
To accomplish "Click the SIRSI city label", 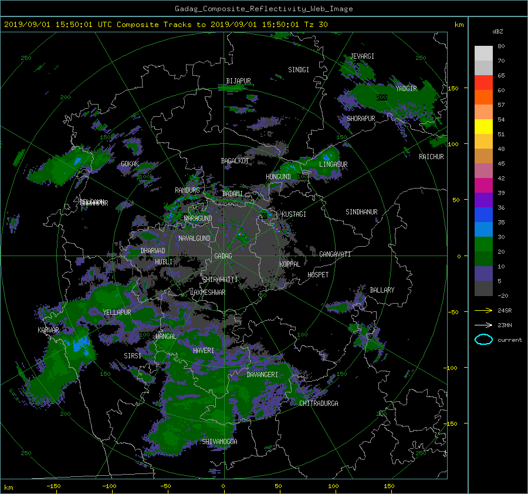I will pyautogui.click(x=133, y=356).
